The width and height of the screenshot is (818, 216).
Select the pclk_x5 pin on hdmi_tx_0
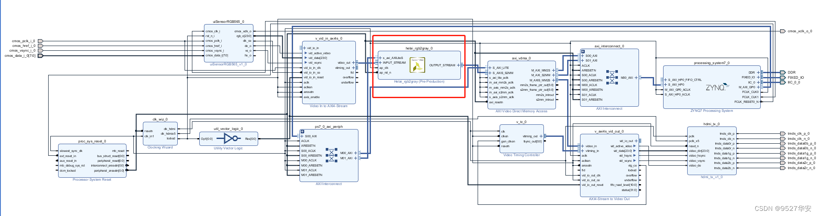click(x=694, y=141)
